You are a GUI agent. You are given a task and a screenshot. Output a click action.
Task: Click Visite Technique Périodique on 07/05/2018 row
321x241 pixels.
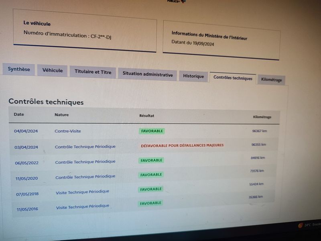click(x=83, y=192)
